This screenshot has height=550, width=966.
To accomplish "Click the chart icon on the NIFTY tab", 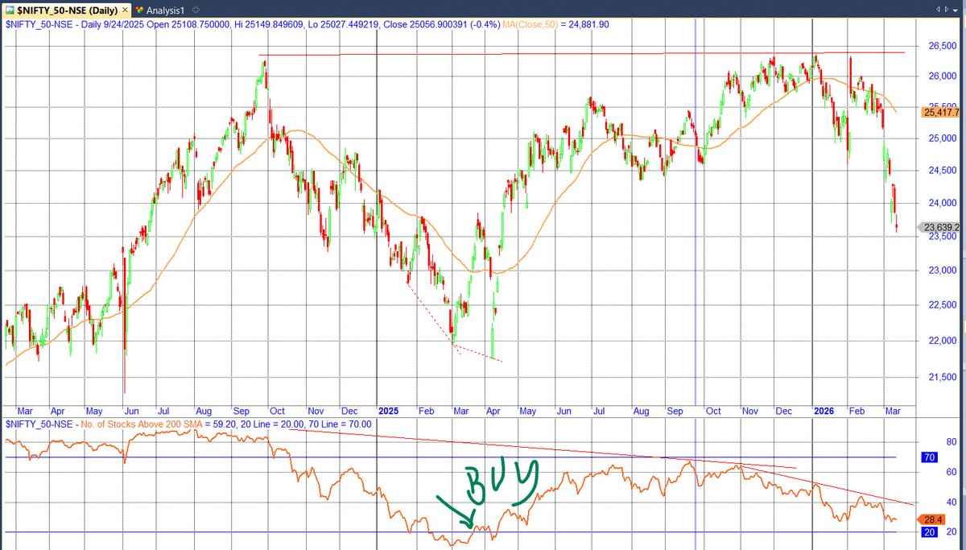I will 9,10.
